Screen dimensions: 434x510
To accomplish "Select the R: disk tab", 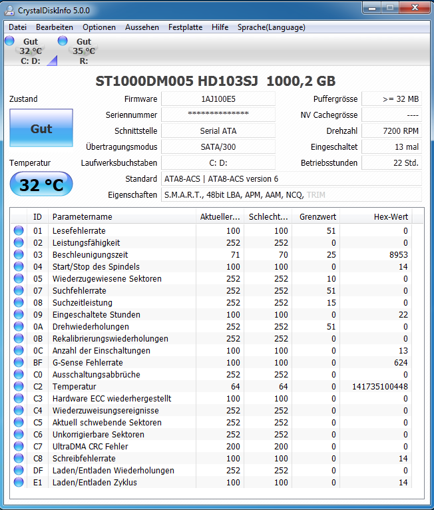I will click(x=84, y=51).
